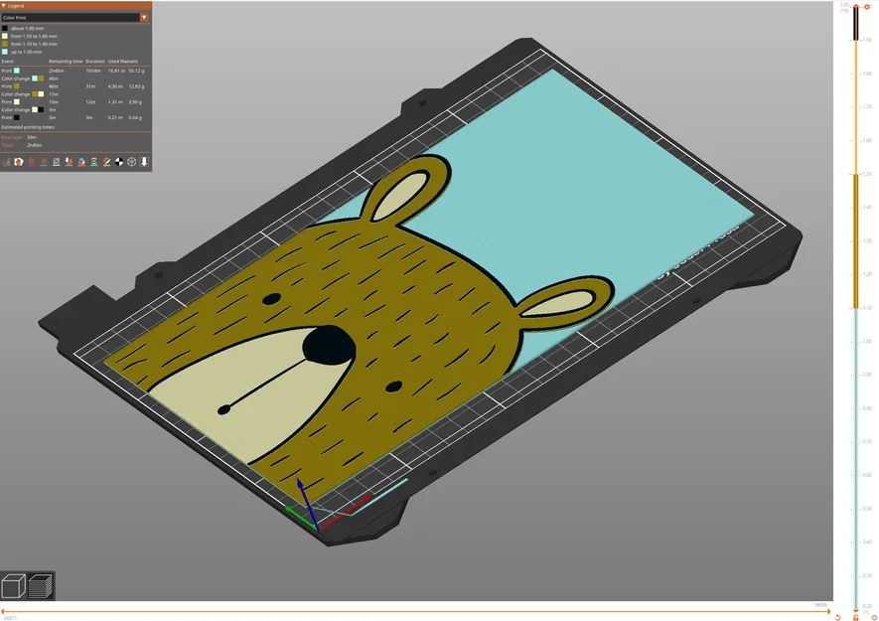Toggle Shells wireframe cube icon
This screenshot has height=621, width=879.
point(132,162)
